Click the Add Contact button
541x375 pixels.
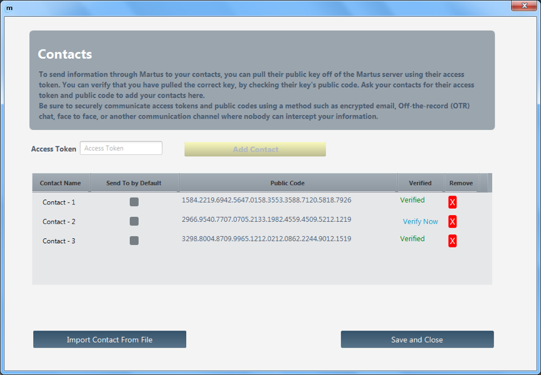(x=255, y=149)
